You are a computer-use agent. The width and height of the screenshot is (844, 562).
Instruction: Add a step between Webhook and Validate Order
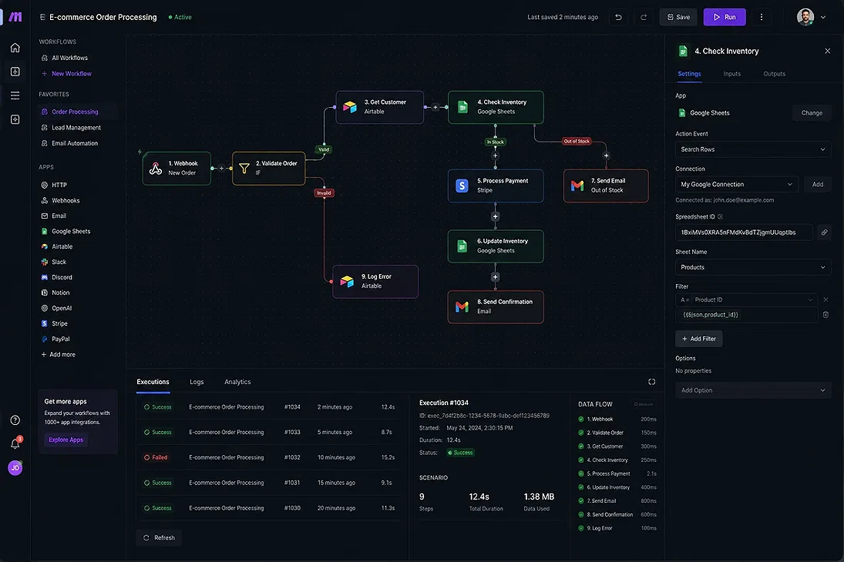pos(221,169)
